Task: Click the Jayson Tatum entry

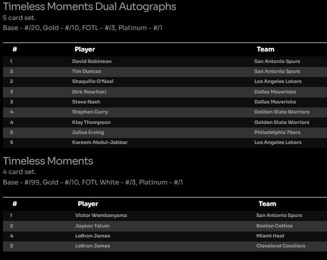Action: (93, 226)
